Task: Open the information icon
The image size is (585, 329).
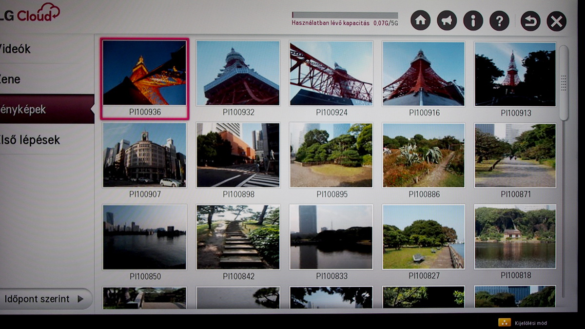Action: click(x=473, y=20)
